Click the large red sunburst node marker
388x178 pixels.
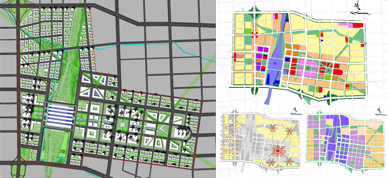pos(278,151)
